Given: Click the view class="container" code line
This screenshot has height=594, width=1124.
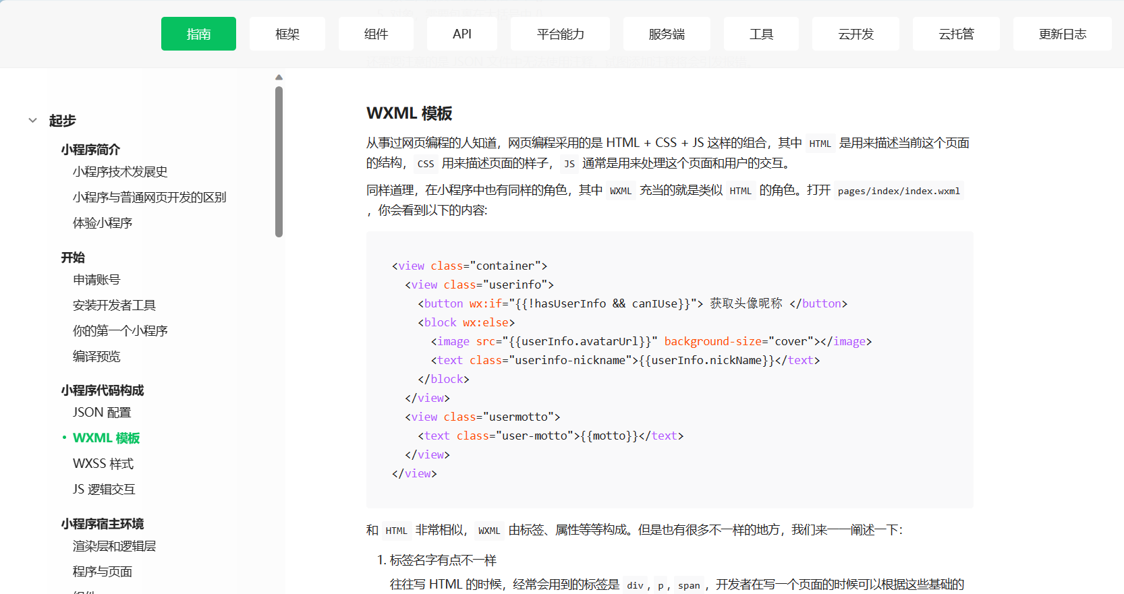Looking at the screenshot, I should click(470, 266).
